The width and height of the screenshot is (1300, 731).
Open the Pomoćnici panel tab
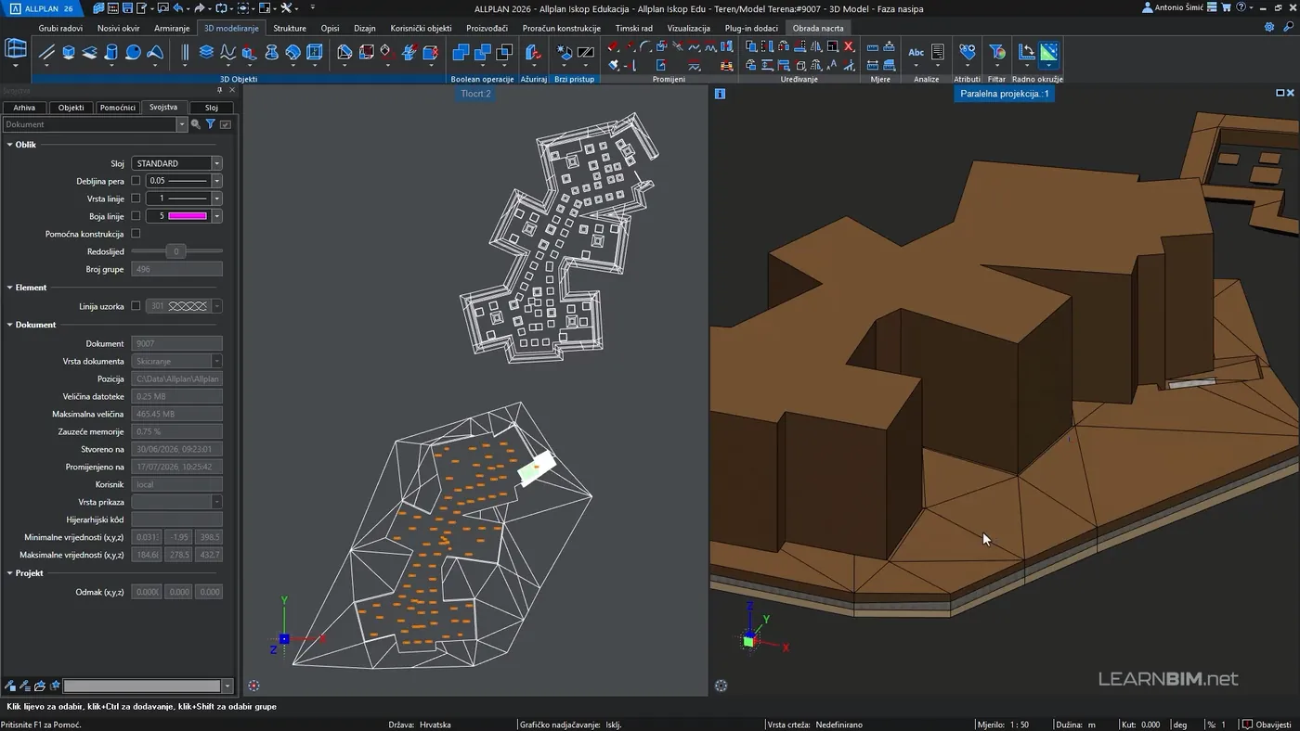(118, 108)
